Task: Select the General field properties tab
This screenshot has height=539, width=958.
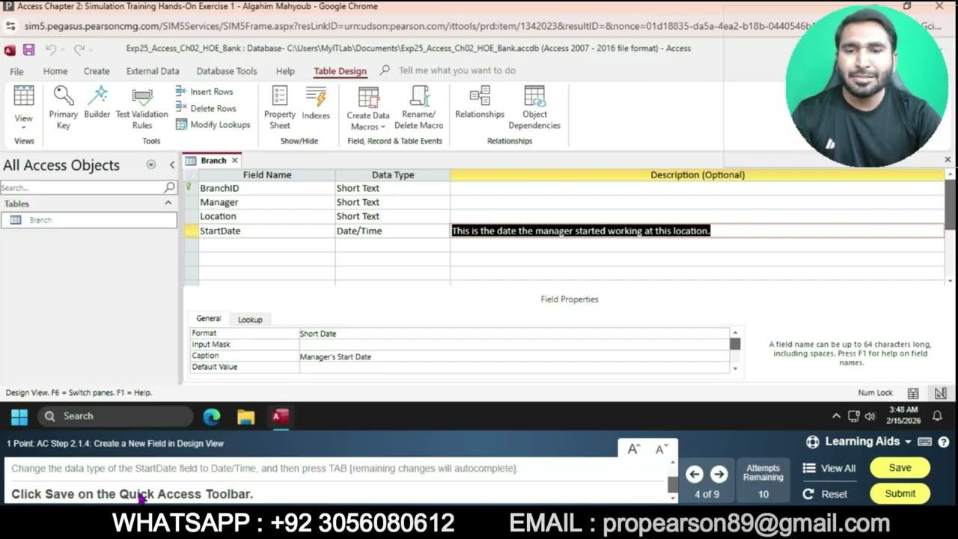Action: (x=208, y=318)
